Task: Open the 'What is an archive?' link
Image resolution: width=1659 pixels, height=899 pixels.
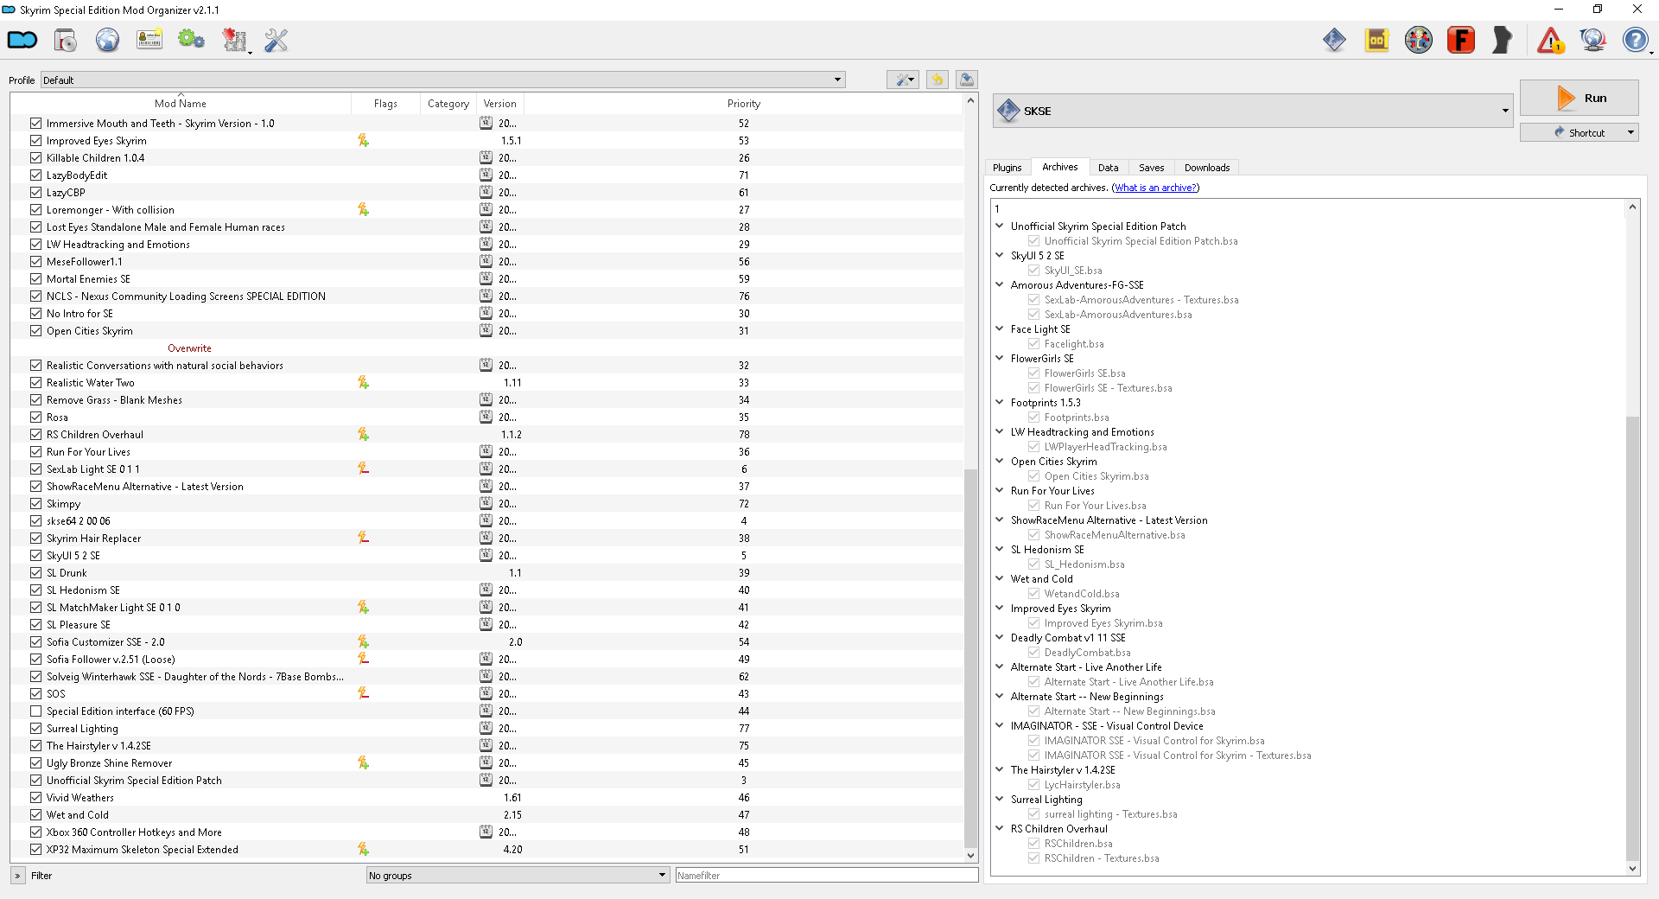Action: click(1155, 188)
